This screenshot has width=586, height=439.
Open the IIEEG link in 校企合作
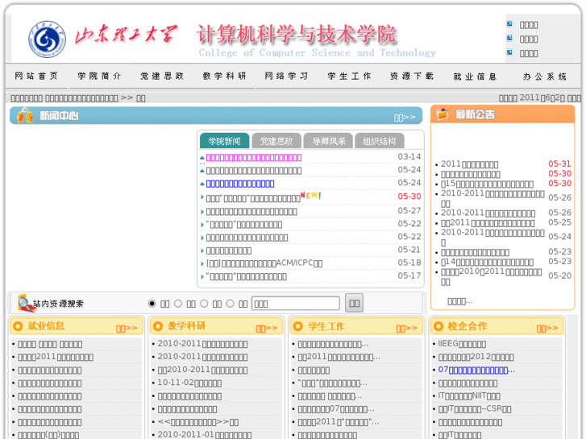pos(462,344)
